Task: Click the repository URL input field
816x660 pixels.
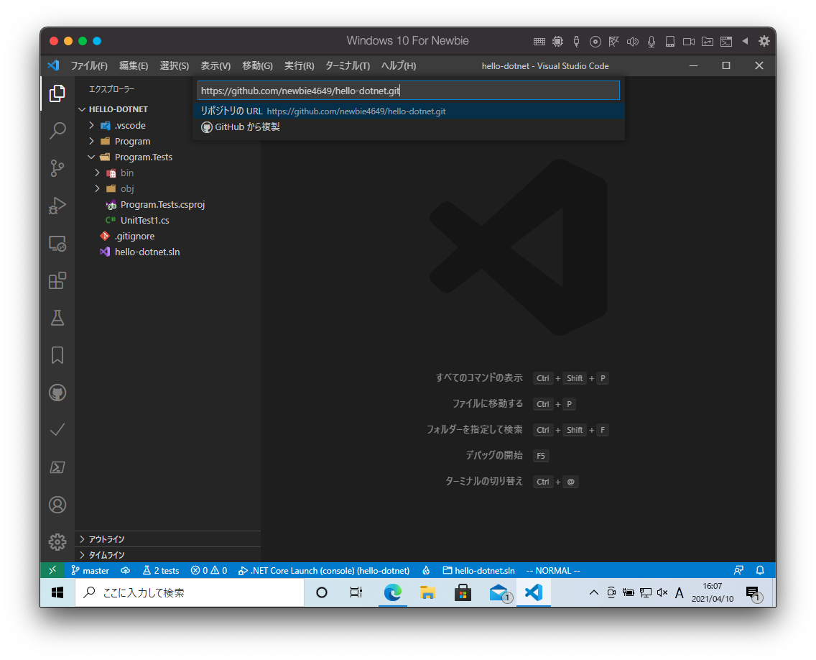Action: click(x=409, y=91)
